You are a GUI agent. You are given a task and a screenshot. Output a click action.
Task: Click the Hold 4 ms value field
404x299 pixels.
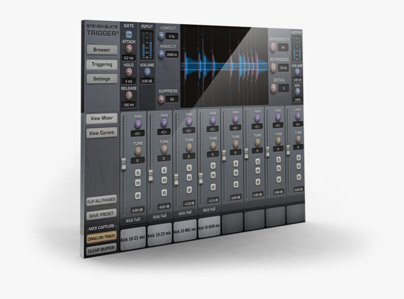(129, 81)
